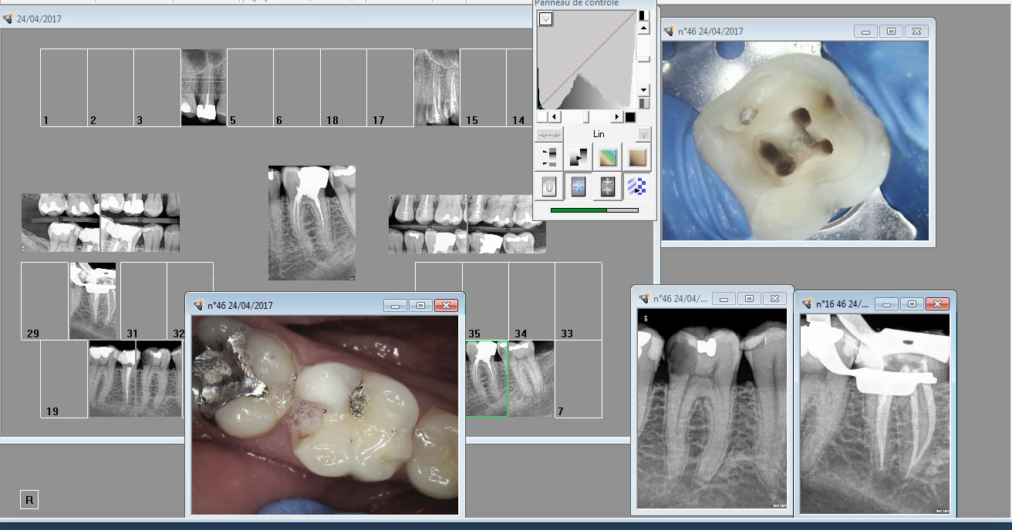Click the reset zero icon button

click(548, 186)
